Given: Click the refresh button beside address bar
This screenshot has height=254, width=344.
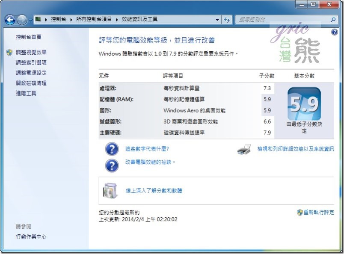Looking at the screenshot, I should [x=227, y=20].
